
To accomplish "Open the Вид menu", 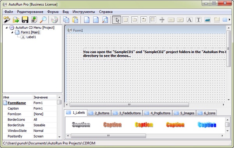I will (66, 12).
